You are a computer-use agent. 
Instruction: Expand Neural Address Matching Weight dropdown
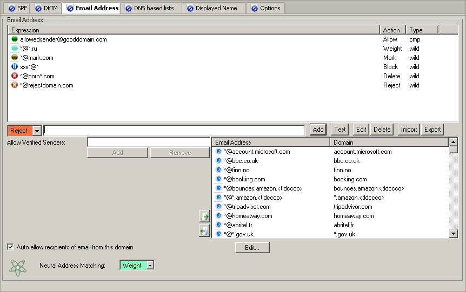click(150, 266)
